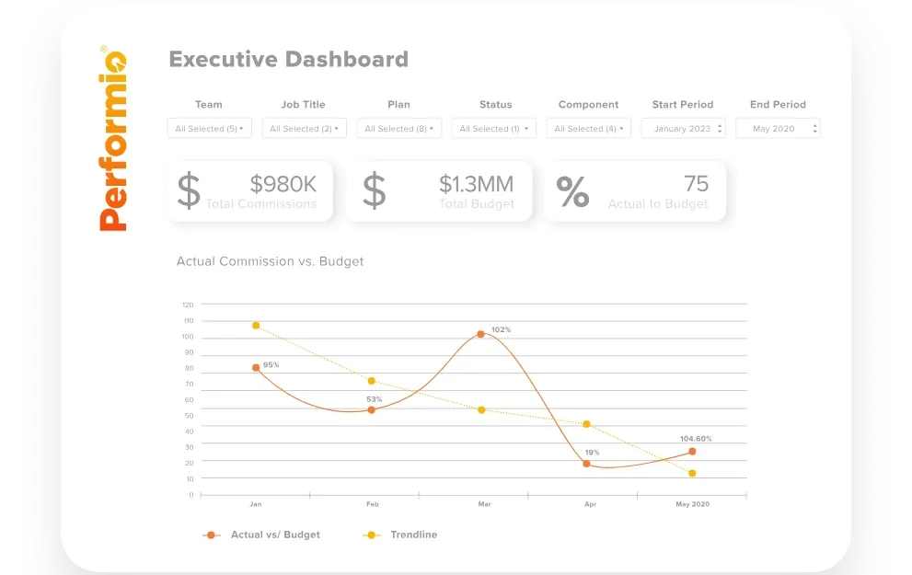Open the Plan filter showing All Selected (8)
The width and height of the screenshot is (912, 575).
(x=398, y=128)
